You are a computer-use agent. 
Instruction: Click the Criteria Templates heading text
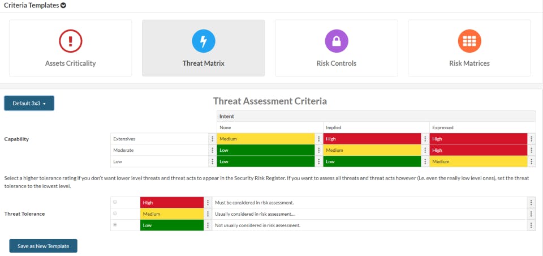[31, 6]
